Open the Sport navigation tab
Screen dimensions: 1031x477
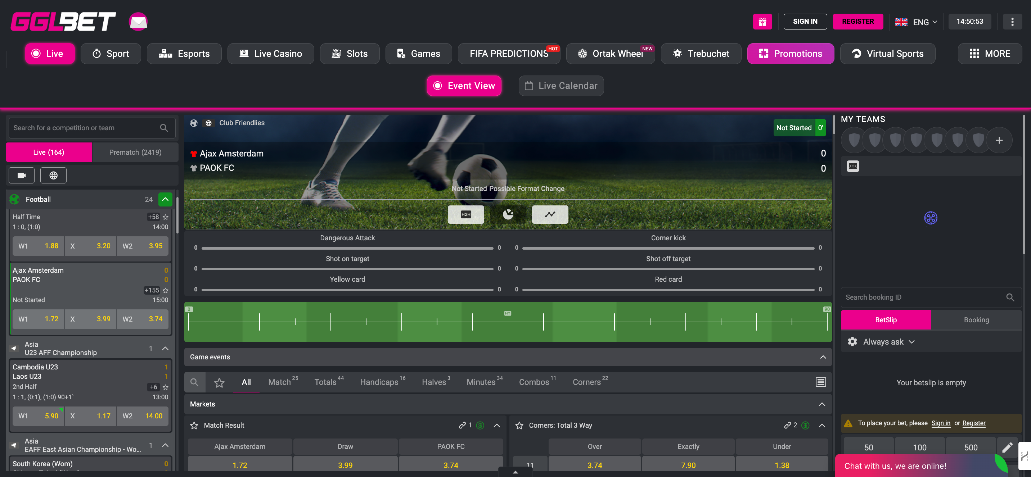111,54
